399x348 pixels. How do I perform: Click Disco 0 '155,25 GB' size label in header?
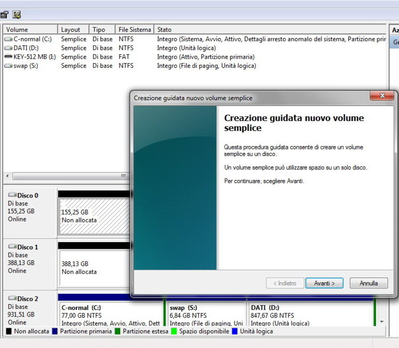[x=21, y=212]
